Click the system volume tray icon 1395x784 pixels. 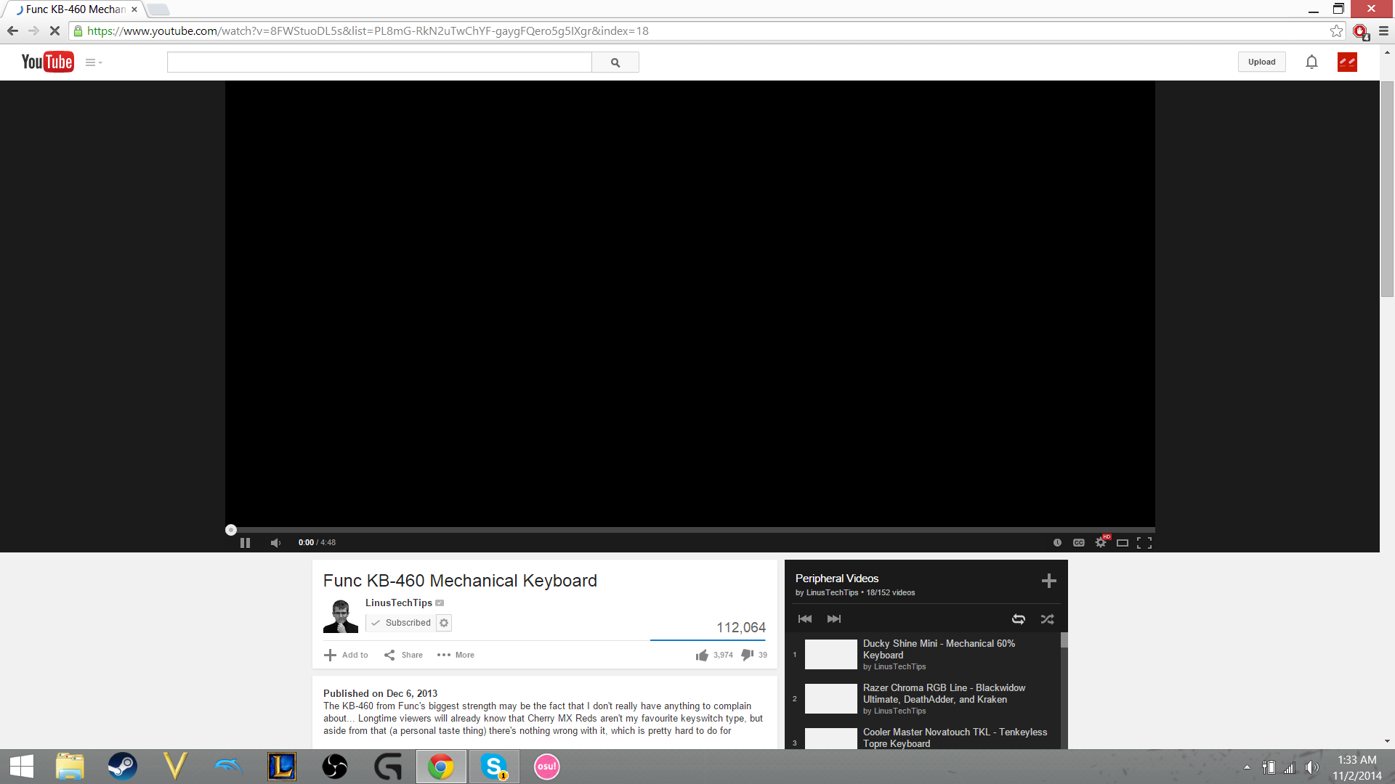(x=1311, y=767)
